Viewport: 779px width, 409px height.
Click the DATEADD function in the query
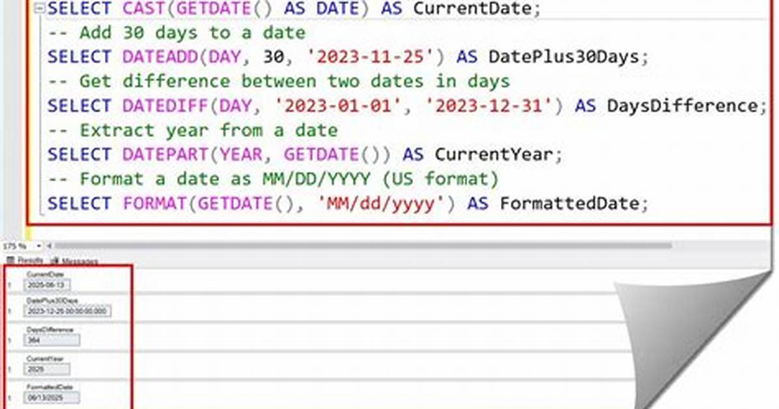[x=160, y=57]
